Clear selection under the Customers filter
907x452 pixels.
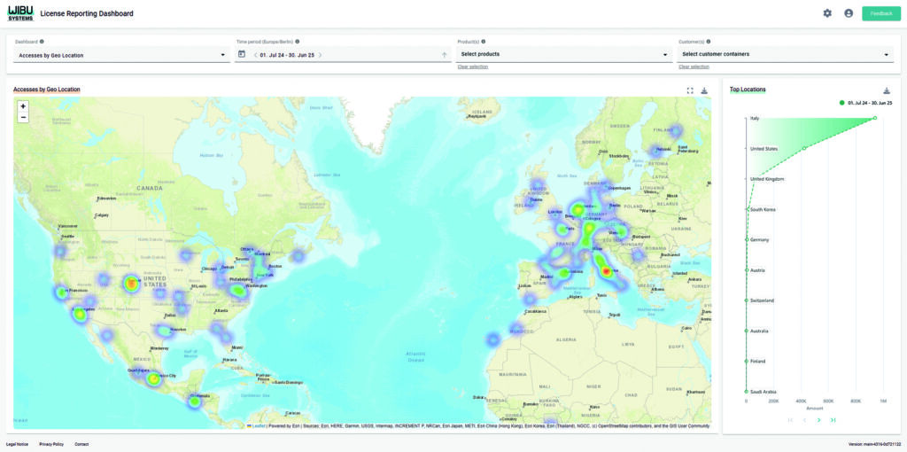point(694,67)
